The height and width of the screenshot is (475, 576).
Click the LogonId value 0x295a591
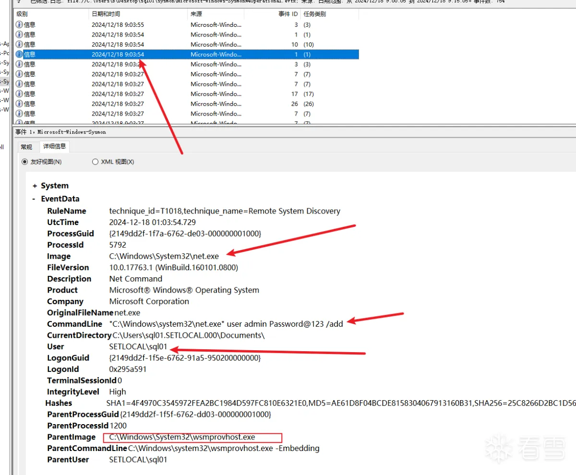click(x=128, y=369)
